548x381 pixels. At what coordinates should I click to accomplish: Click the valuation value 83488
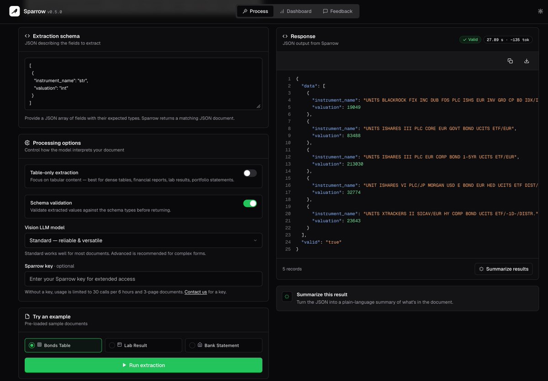pyautogui.click(x=353, y=136)
